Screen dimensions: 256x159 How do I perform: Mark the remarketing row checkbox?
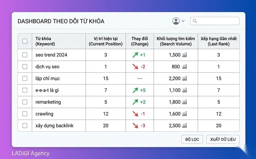(25, 102)
